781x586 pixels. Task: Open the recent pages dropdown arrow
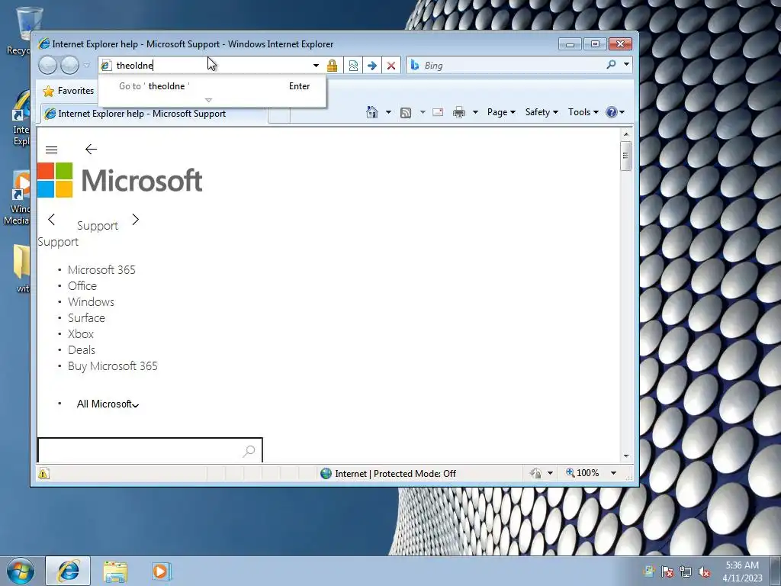(x=87, y=65)
